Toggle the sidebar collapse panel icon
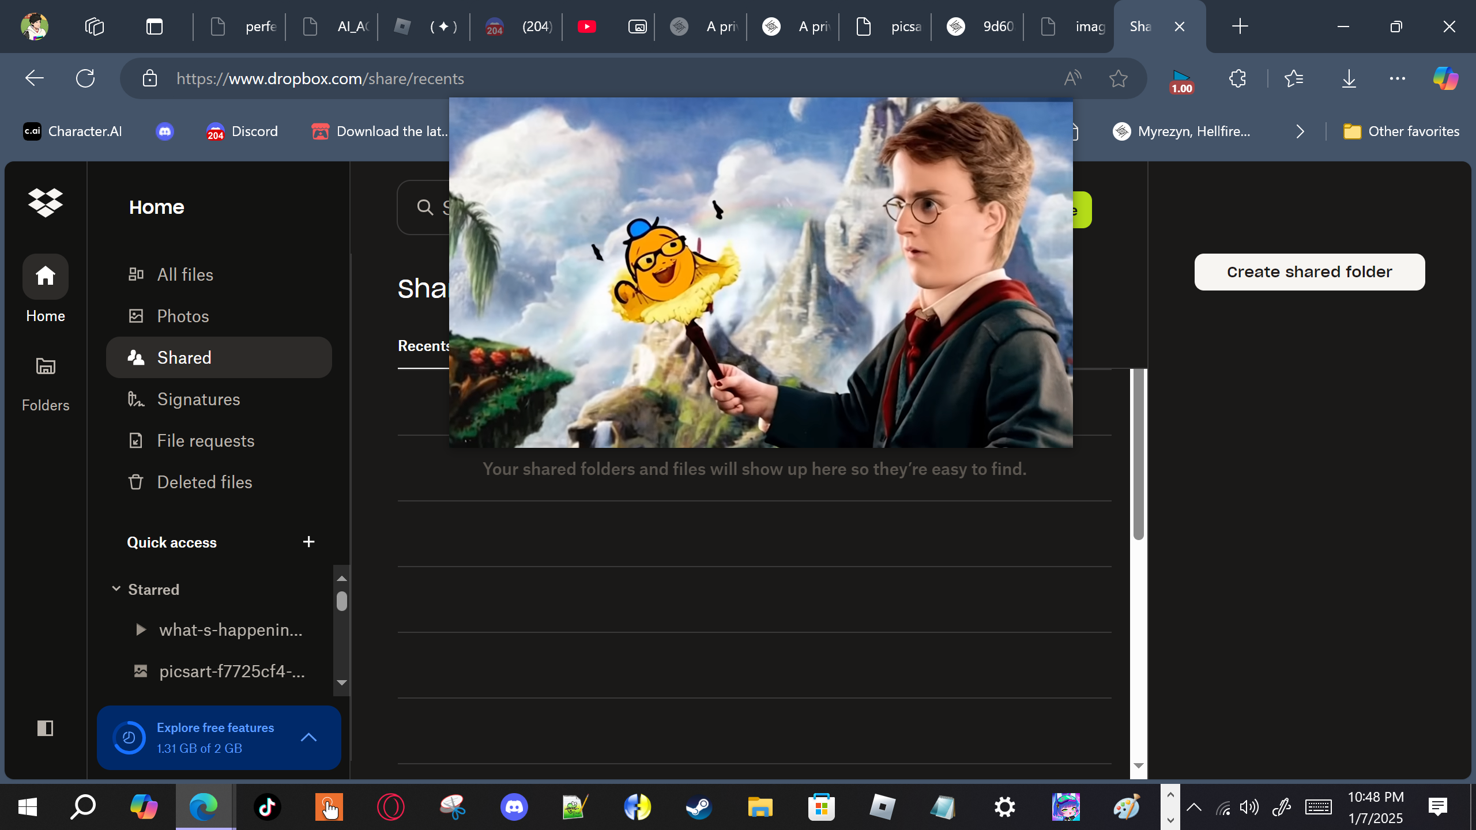The image size is (1476, 830). pos(45,728)
